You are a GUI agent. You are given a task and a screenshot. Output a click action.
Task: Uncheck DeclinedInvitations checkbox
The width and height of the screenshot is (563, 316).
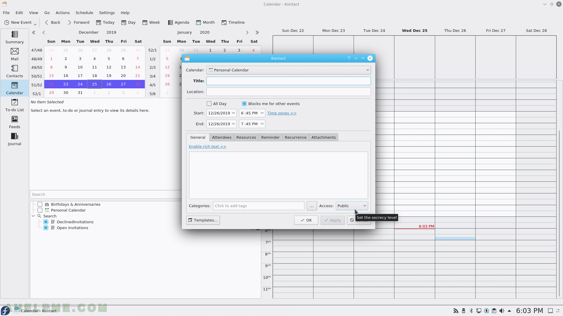[46, 222]
